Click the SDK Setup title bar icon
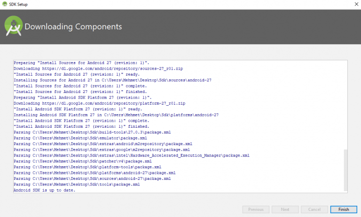Image resolution: width=361 pixels, height=217 pixels. (5, 4)
